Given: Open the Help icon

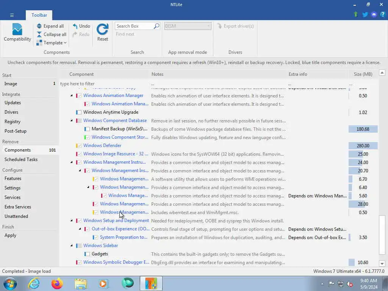Looking at the screenshot, I should [383, 14].
